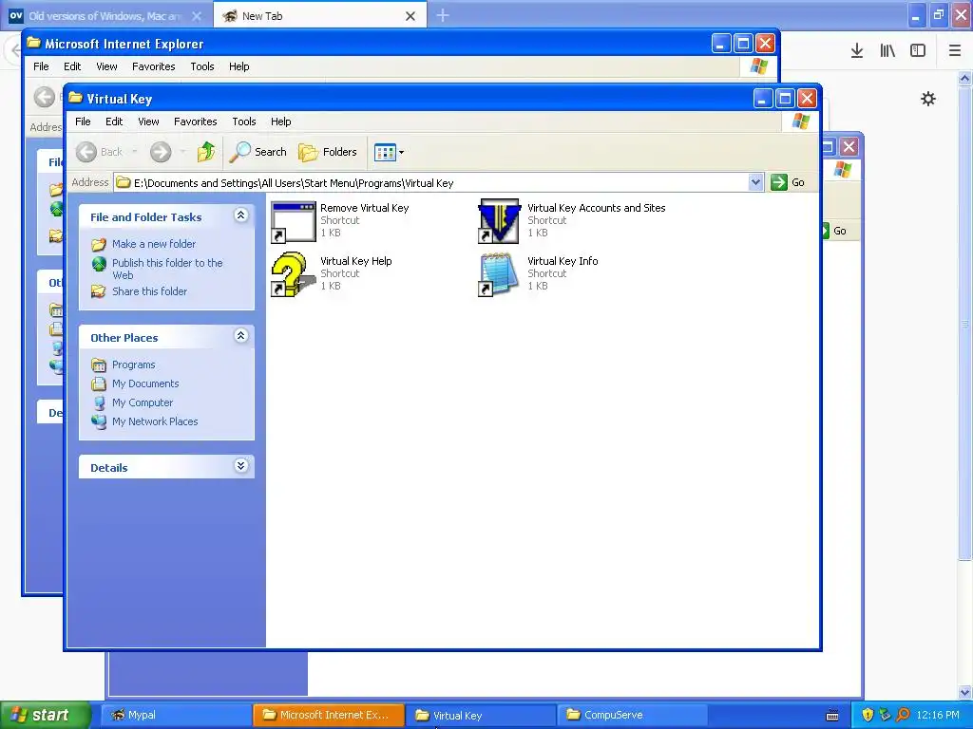Click the Up folder toolbar icon
The image size is (973, 729).
pos(206,152)
